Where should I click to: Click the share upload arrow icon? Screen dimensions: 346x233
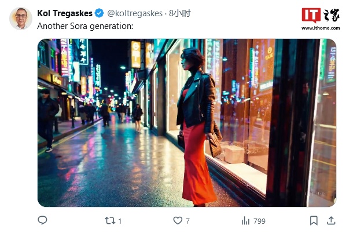pos(331,220)
